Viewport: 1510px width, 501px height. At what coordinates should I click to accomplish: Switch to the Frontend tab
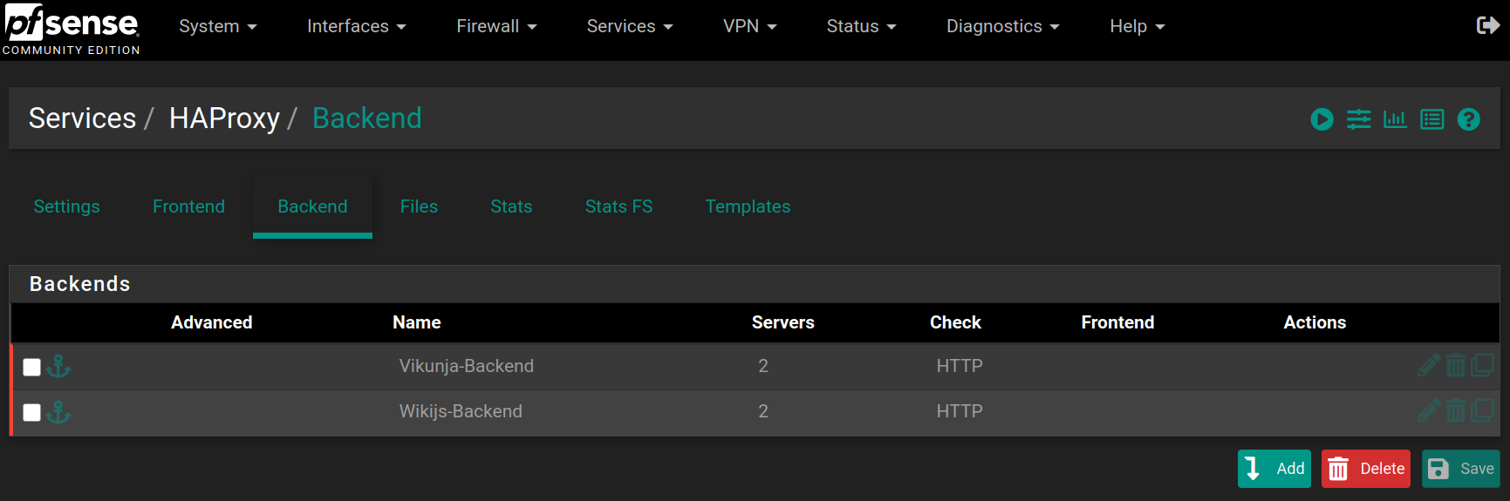[x=188, y=206]
